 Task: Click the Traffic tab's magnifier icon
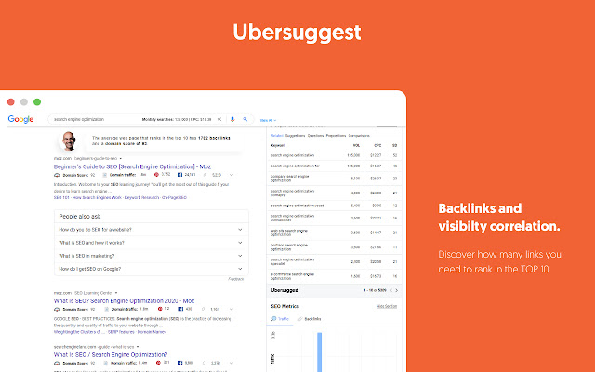coord(273,319)
